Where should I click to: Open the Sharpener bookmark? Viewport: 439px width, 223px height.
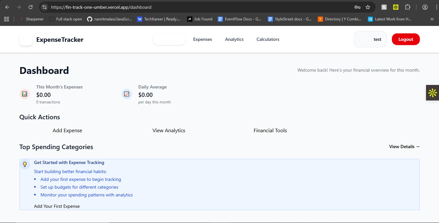pyautogui.click(x=32, y=19)
